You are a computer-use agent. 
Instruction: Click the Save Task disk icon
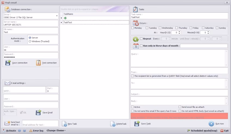(x=137, y=124)
